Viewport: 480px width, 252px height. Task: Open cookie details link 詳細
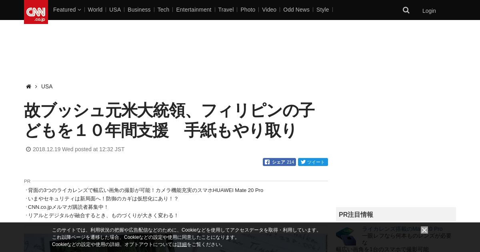(x=182, y=244)
